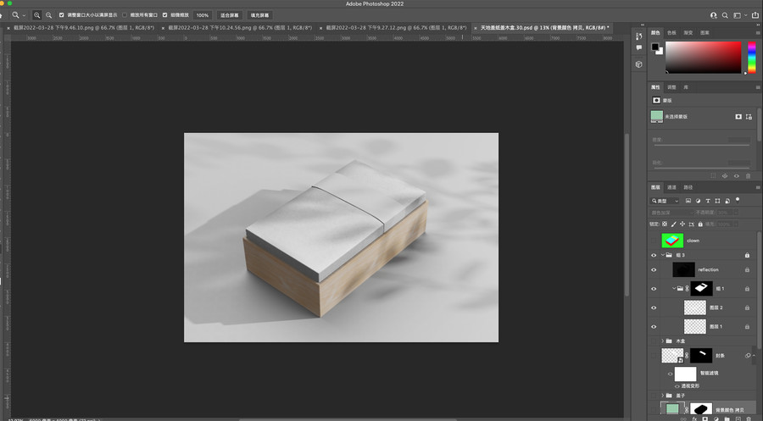Screen dimensions: 763x421
Task: Filter layers by pixel layers icon
Action: (x=688, y=201)
